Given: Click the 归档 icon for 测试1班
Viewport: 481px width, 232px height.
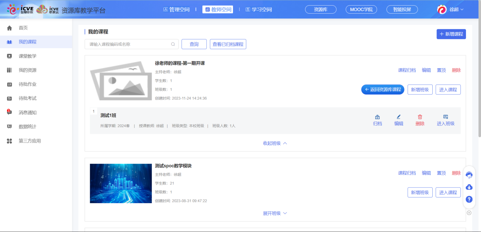Looking at the screenshot, I should [377, 117].
